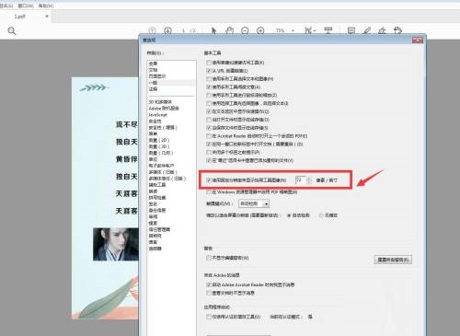Select the arrow selection tool
This screenshot has height=336, width=460.
213,30
